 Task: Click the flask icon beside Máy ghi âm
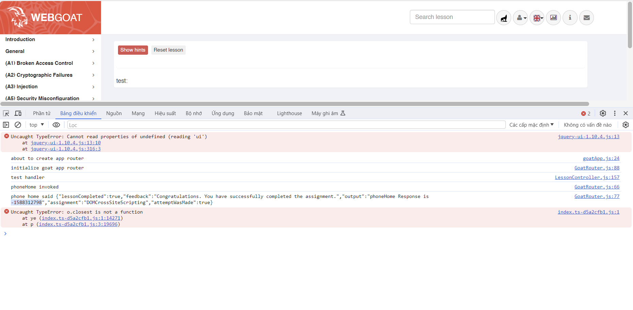click(343, 113)
